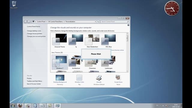Image resolution: width=192 pixels, height=108 pixels.
Task: Open Ease of Access Center link
Action: click(x=34, y=84)
